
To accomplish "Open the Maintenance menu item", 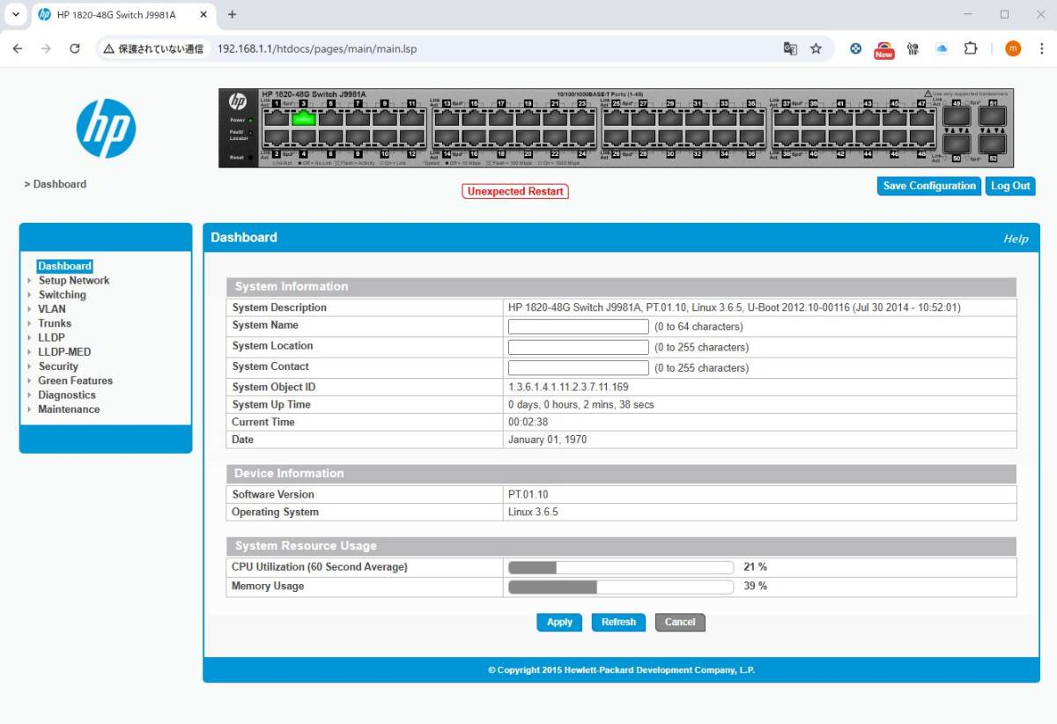I will (x=69, y=410).
